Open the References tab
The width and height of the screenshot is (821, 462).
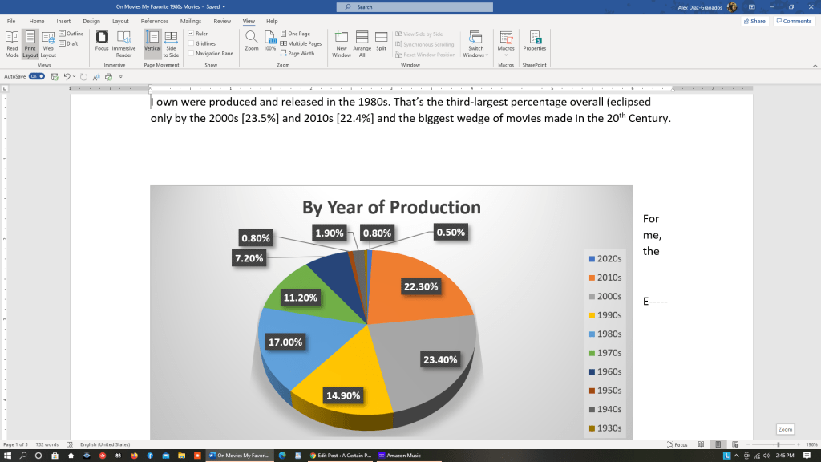coord(155,21)
